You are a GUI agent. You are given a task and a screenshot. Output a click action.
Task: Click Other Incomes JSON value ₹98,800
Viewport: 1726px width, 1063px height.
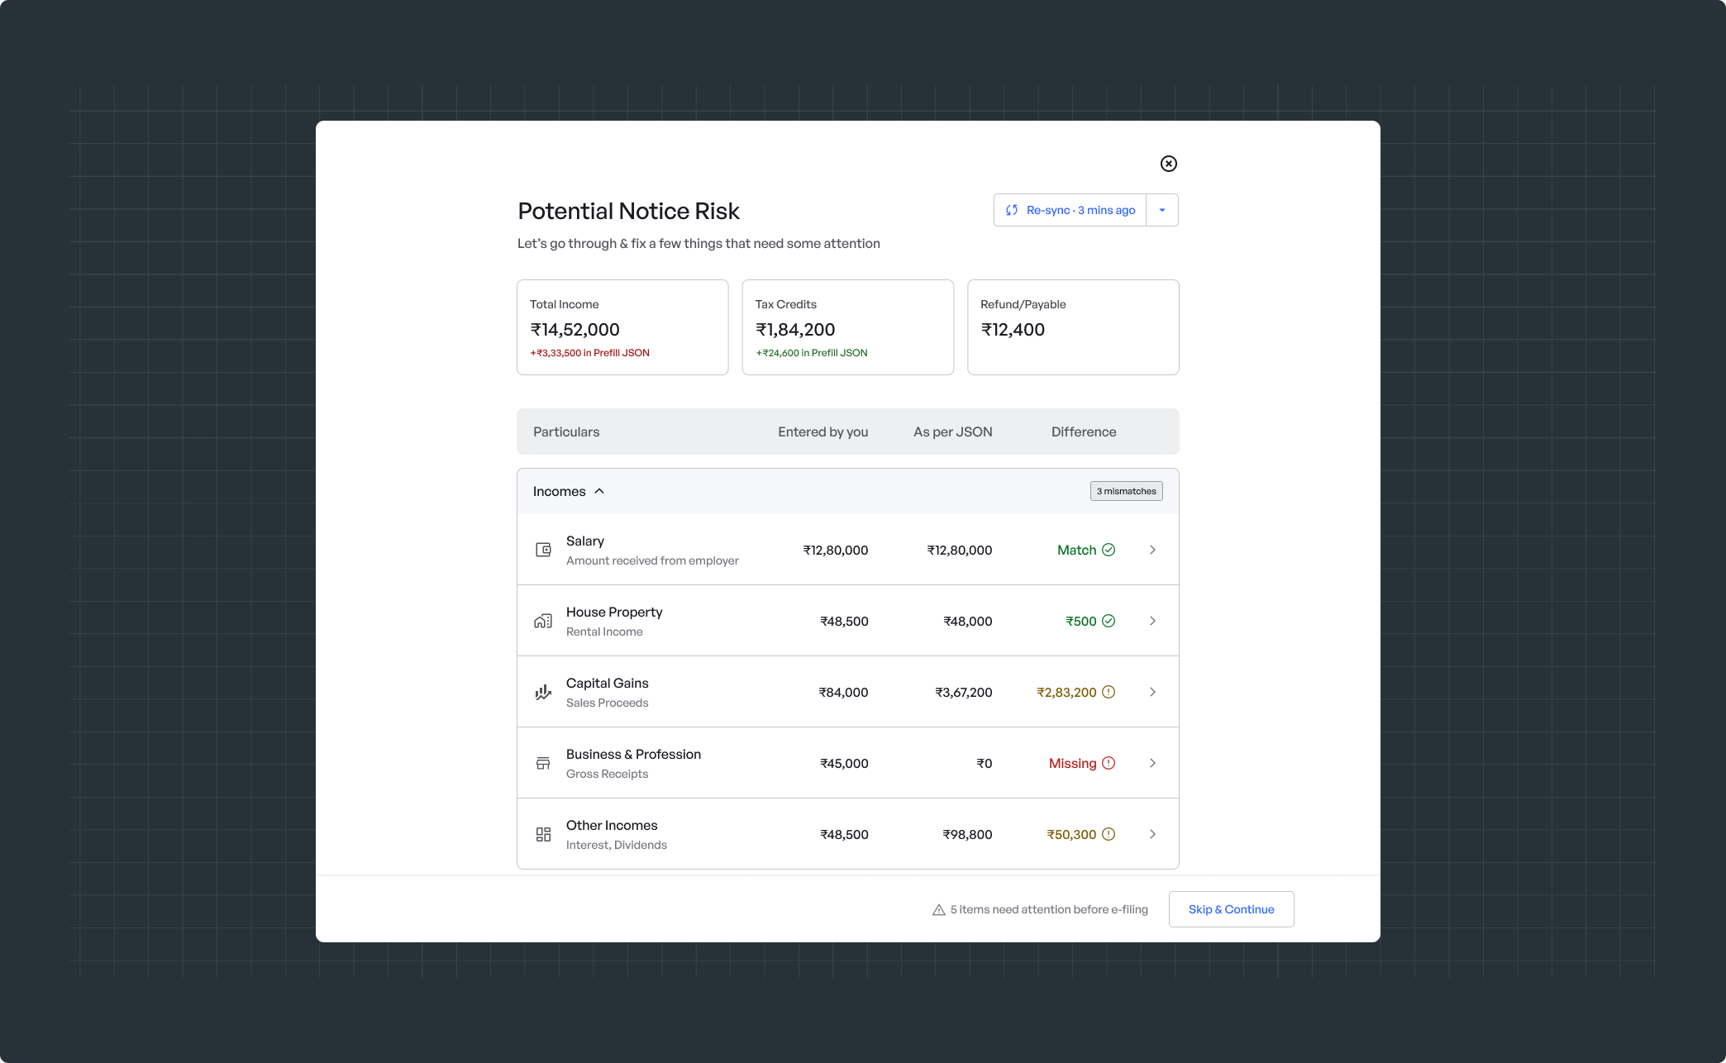coord(967,834)
